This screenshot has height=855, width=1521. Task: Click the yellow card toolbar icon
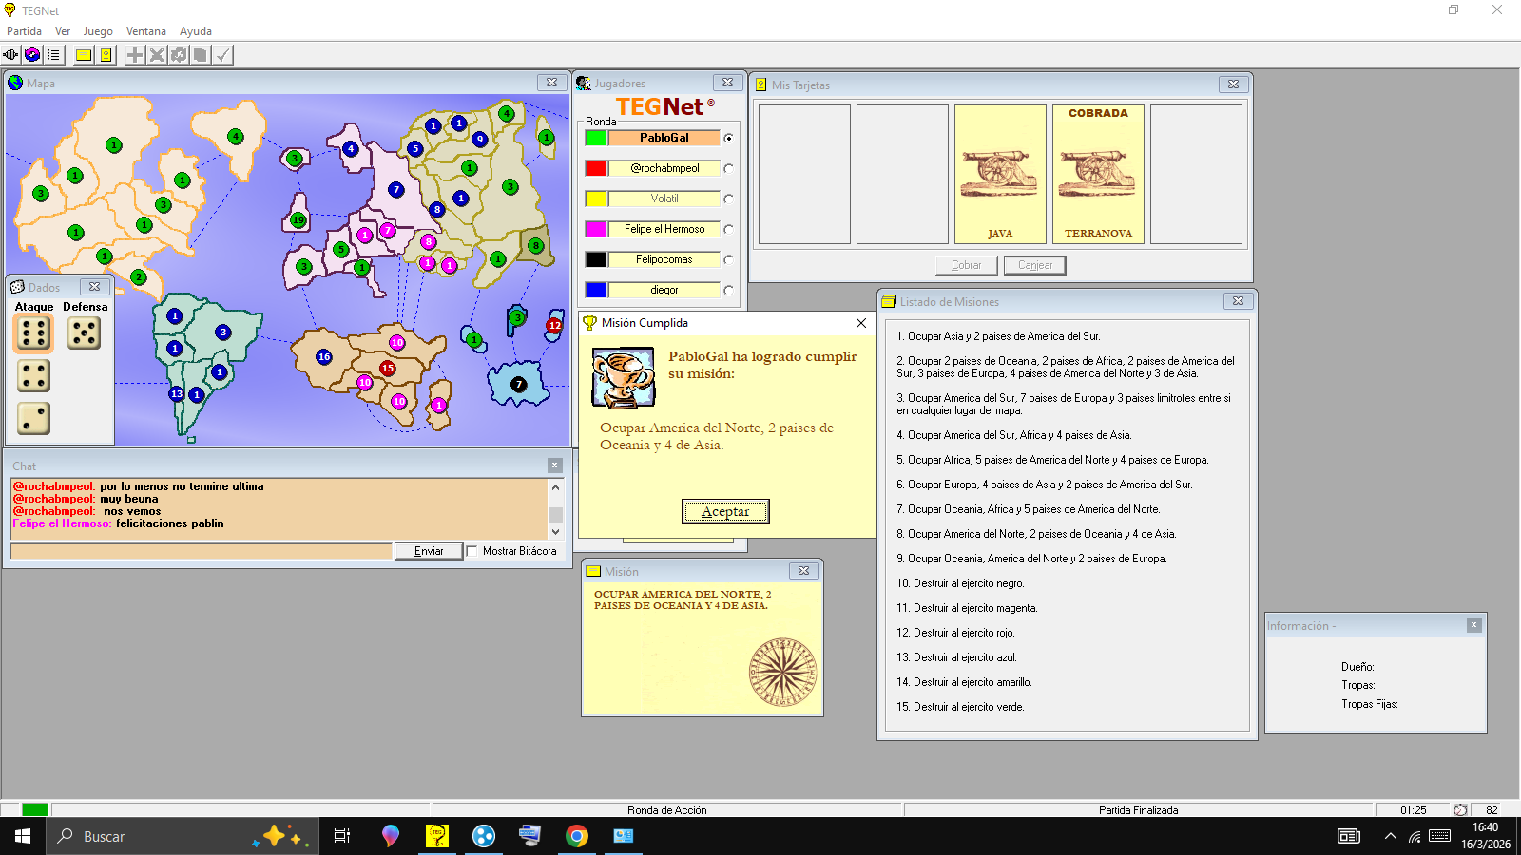pos(84,55)
